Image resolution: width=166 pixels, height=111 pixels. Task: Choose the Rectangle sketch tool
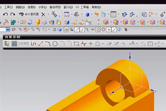76,44
